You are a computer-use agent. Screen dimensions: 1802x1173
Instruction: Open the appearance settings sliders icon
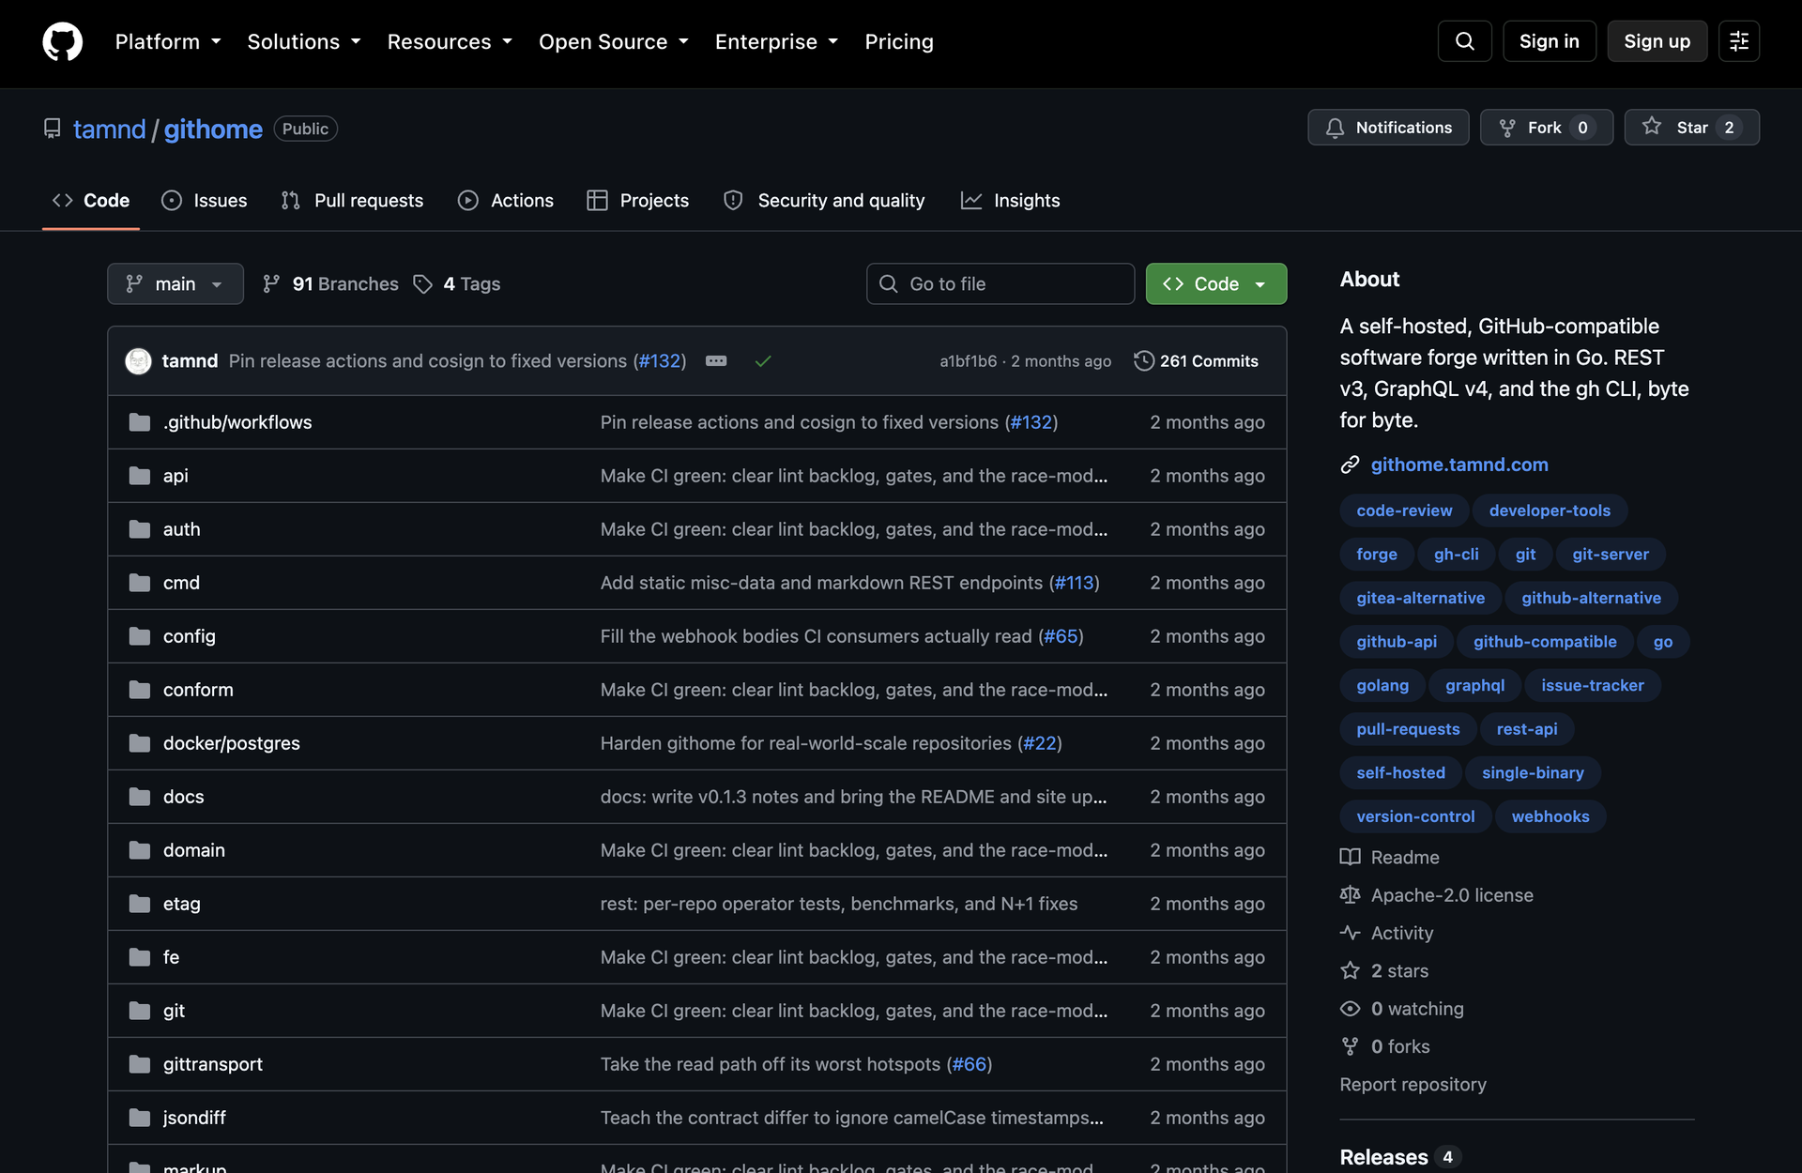click(x=1738, y=41)
